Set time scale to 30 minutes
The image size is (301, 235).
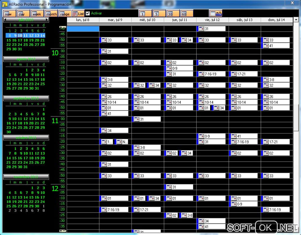tap(173, 14)
